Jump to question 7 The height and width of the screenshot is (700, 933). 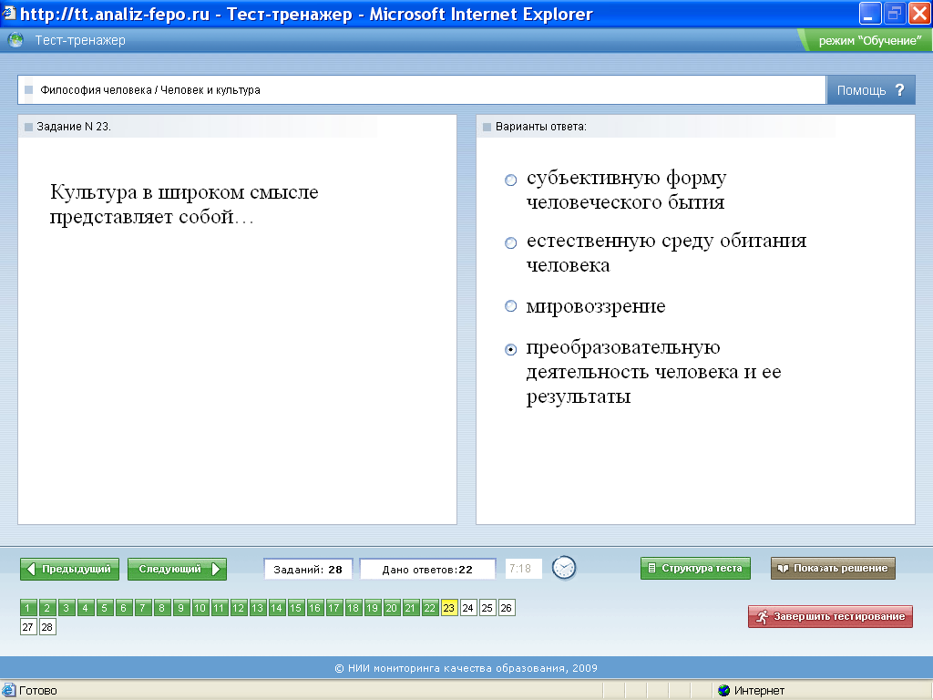143,608
